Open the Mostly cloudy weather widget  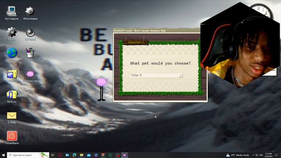[238, 155]
